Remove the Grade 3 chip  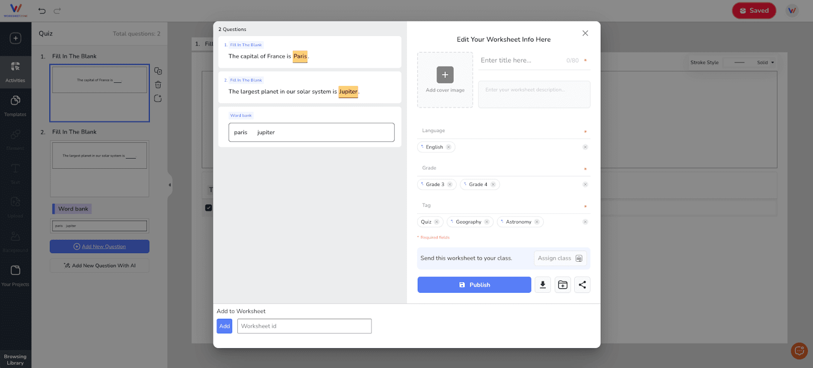click(x=450, y=185)
